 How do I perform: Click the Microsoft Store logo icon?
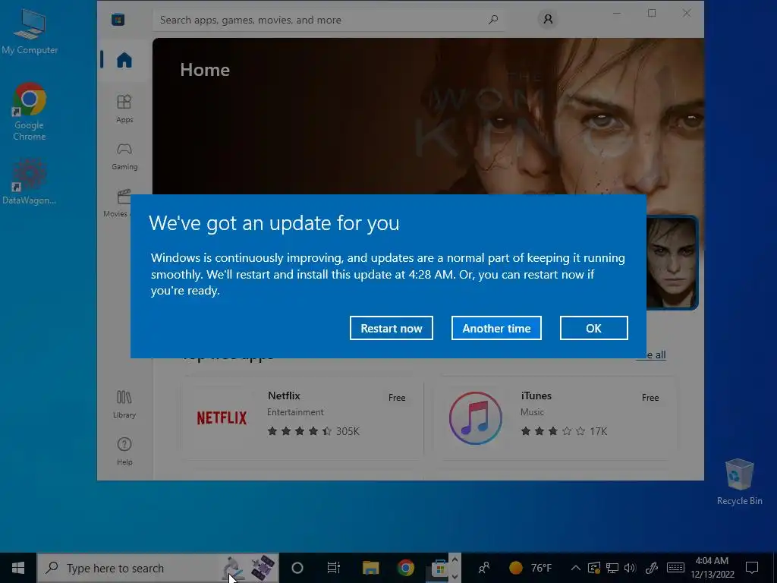click(x=118, y=20)
